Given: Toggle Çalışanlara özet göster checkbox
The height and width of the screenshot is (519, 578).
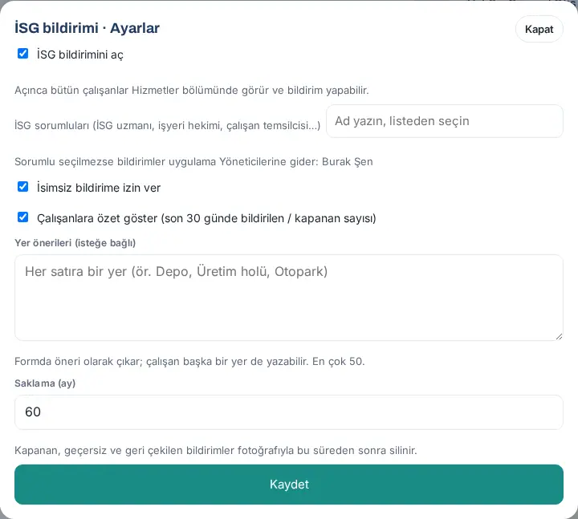Looking at the screenshot, I should click(22, 217).
